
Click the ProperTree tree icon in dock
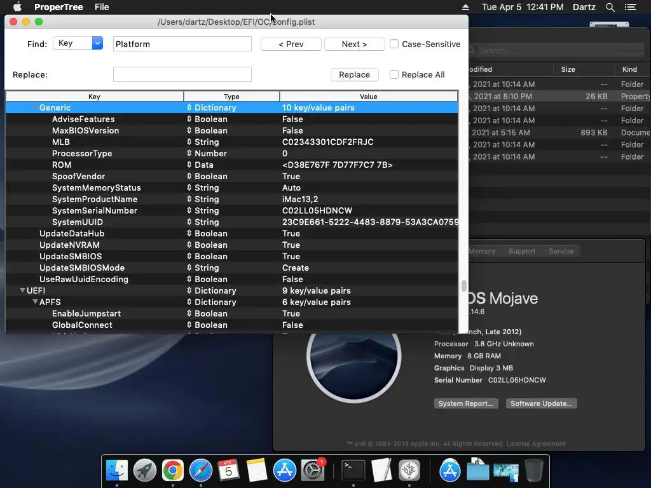point(409,471)
